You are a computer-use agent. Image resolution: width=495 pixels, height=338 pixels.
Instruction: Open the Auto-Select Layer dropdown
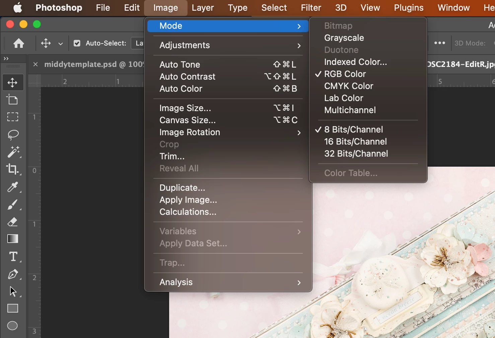click(138, 43)
